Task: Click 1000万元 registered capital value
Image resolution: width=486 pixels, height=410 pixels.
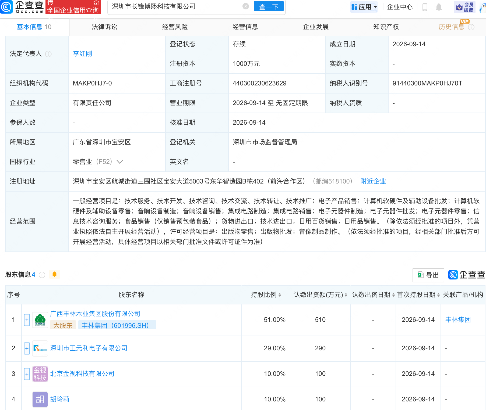Action: click(x=246, y=64)
